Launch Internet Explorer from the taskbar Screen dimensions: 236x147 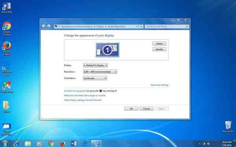pos(16,144)
